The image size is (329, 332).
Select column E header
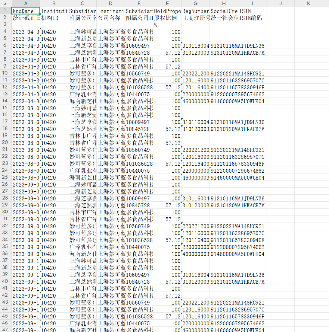139,3
